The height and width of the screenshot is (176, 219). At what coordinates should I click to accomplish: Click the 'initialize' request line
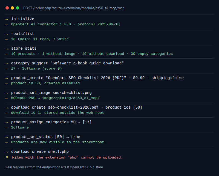point(23,19)
